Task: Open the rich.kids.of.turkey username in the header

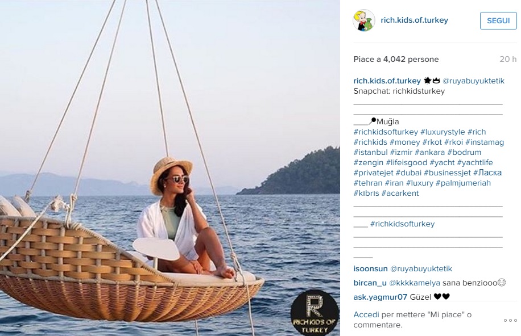Action: 414,20
